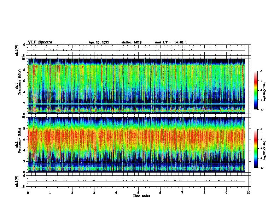The height and width of the screenshot is (216, 280).
Task: Click the "5" tick on the time axis
Action: point(138,193)
